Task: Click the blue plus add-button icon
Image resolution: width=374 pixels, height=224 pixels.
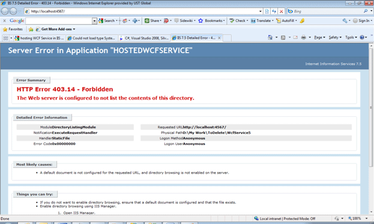Action: [135, 21]
